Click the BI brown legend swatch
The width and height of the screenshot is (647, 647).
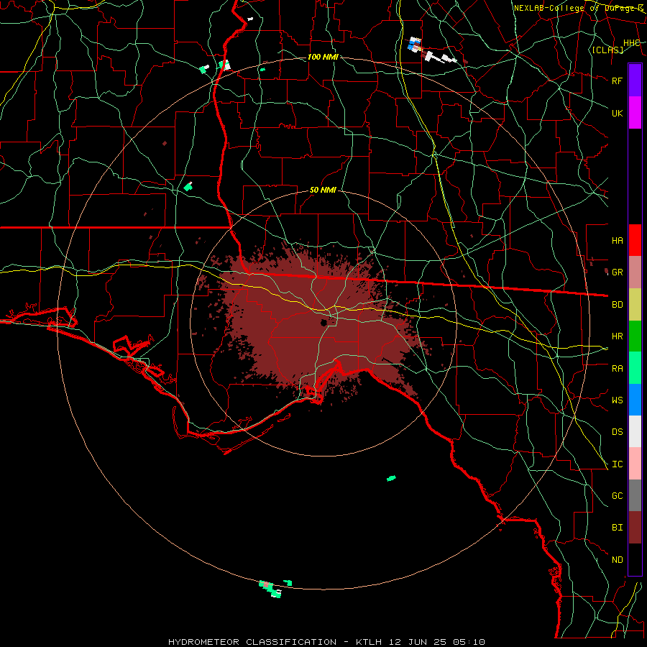[x=635, y=528]
